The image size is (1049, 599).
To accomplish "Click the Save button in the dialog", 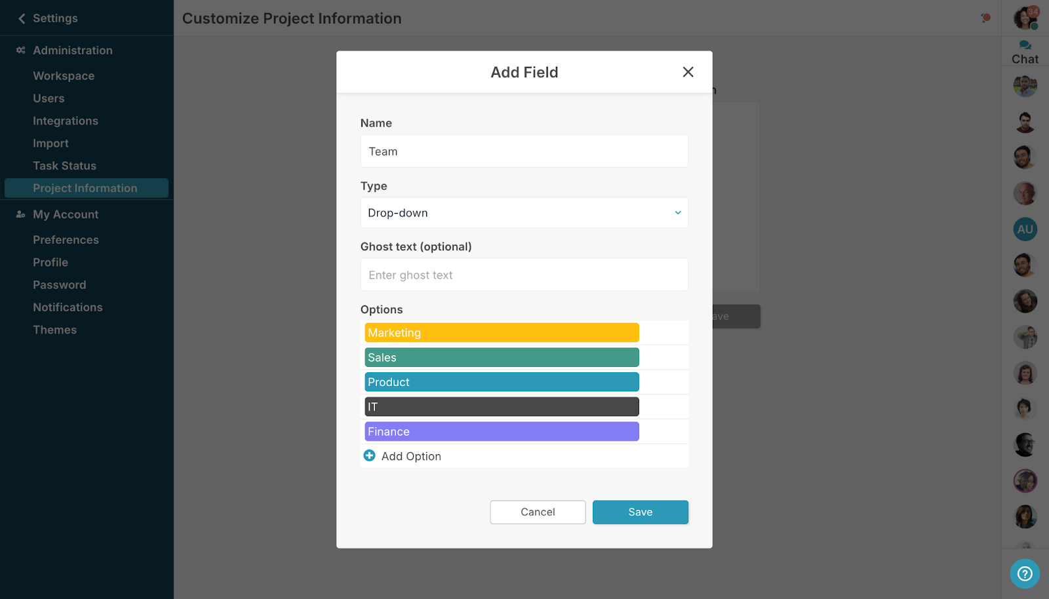I will [x=640, y=512].
